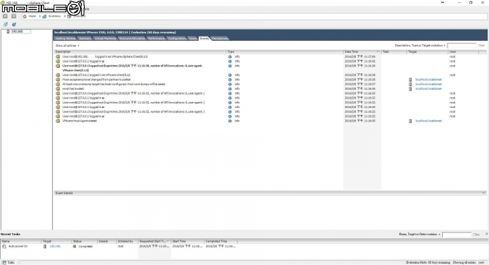Click the events filter text field

click(x=462, y=46)
